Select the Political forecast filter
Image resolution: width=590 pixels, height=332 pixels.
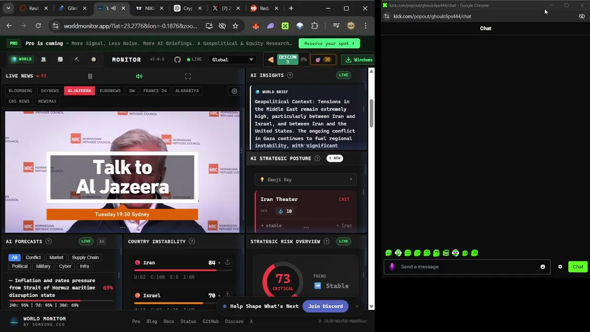[19, 267]
